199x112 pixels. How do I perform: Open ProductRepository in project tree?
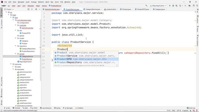click(x=28, y=51)
